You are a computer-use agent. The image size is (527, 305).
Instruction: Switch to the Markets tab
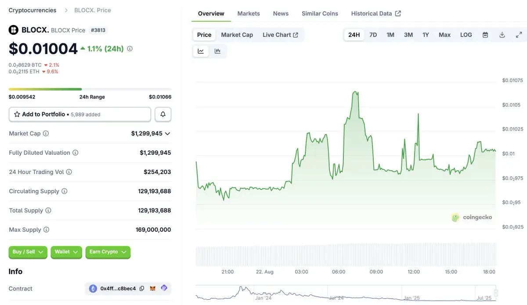[249, 14]
